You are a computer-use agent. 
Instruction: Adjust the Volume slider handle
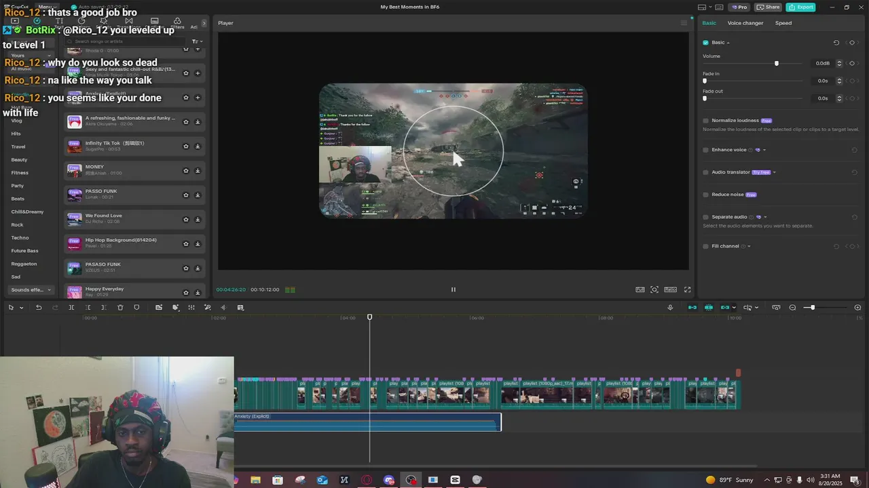coord(777,63)
